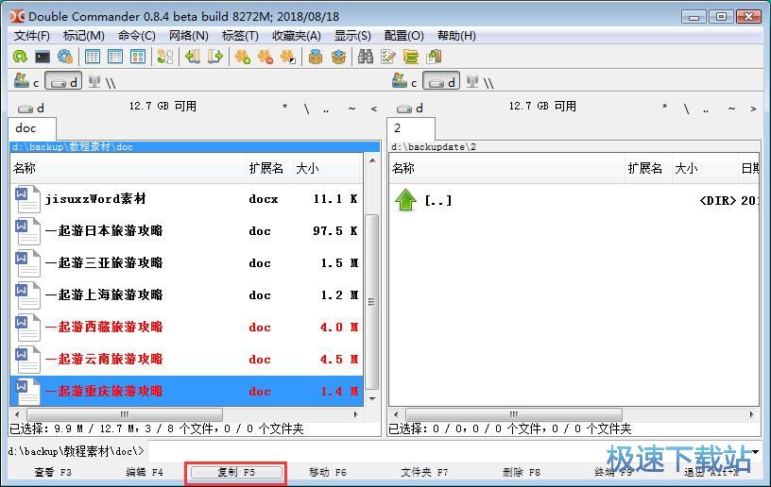Click the 移动 F6 button
Viewport: 771px width, 487px height.
[328, 472]
